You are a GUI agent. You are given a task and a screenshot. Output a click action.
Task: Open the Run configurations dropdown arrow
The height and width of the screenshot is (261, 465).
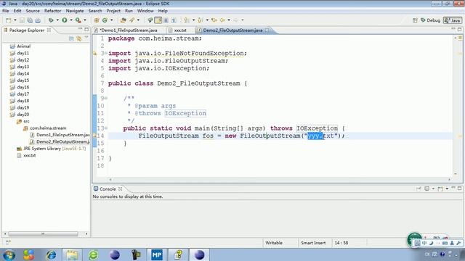tap(71, 20)
